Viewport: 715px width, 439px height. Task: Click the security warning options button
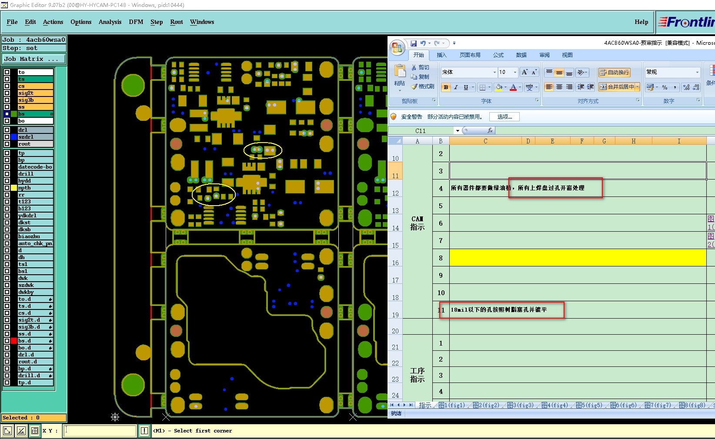pyautogui.click(x=505, y=116)
